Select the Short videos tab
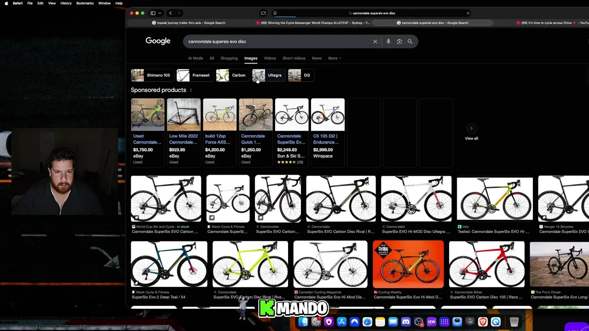 point(294,58)
